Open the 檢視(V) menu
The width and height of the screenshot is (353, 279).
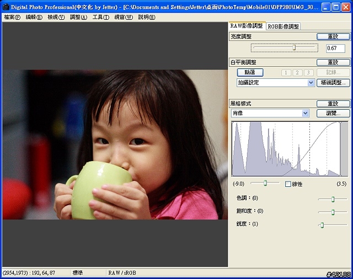click(x=56, y=17)
